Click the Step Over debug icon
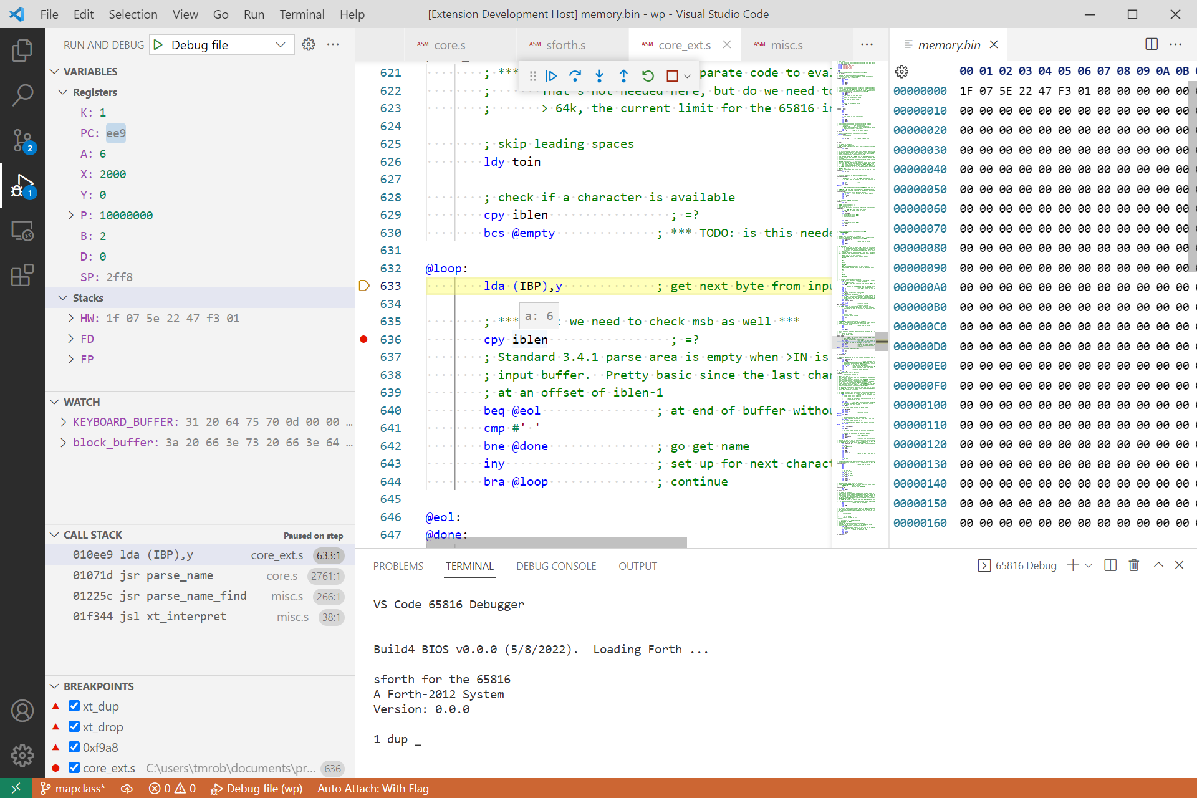 click(575, 76)
